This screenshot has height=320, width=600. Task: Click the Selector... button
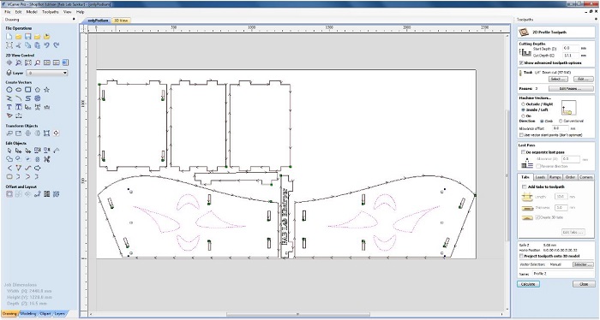(583, 264)
